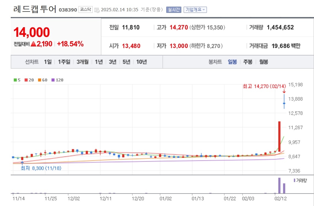Click the 코스닥 market badge
314x206 pixels.
(86, 9)
